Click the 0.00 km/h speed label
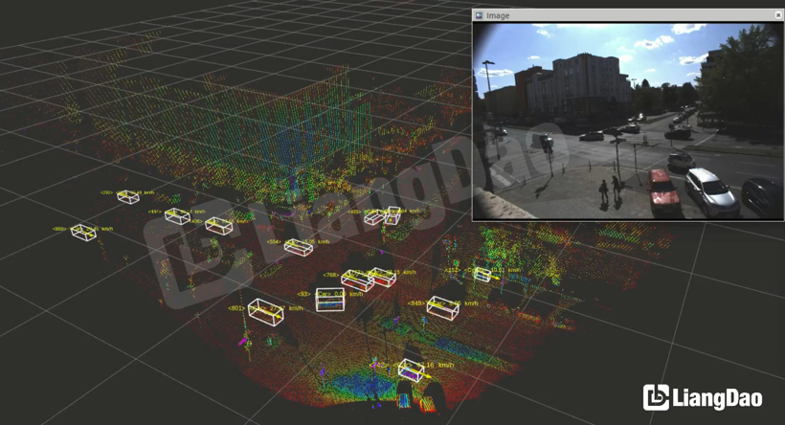Screen dimensions: 785x425 pyautogui.click(x=348, y=294)
